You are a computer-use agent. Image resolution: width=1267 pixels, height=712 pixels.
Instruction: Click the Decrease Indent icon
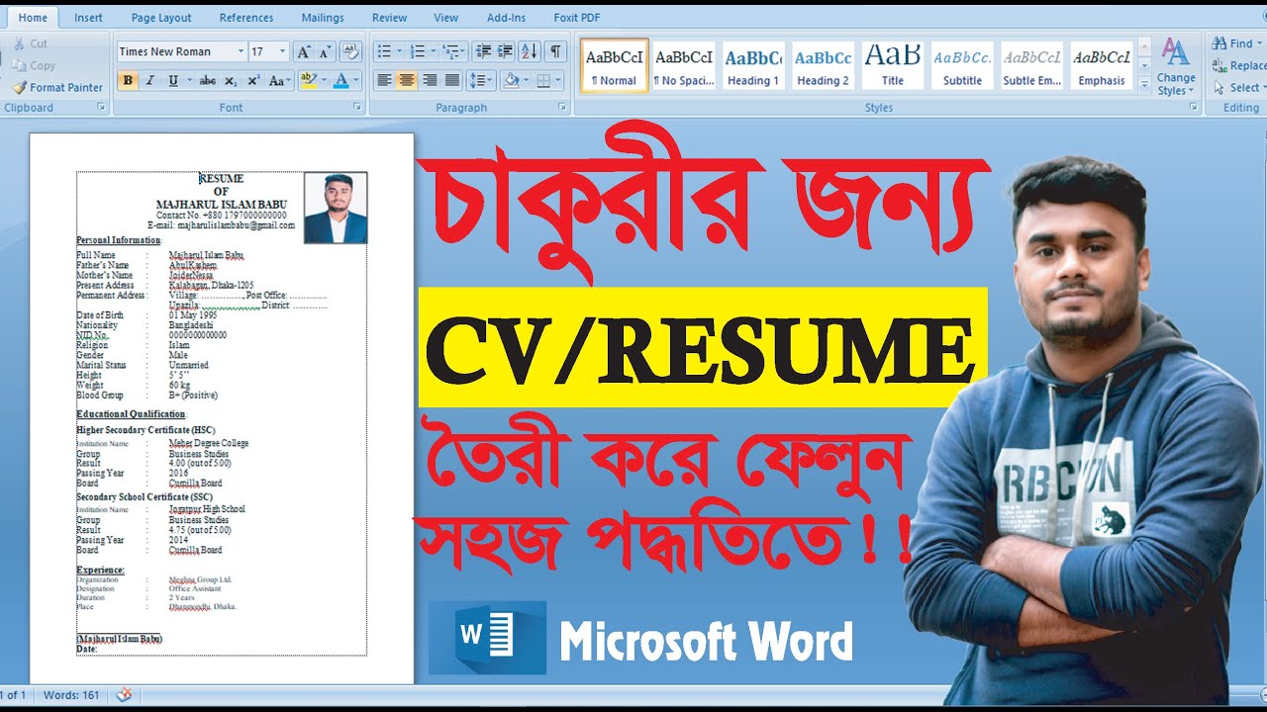[481, 51]
